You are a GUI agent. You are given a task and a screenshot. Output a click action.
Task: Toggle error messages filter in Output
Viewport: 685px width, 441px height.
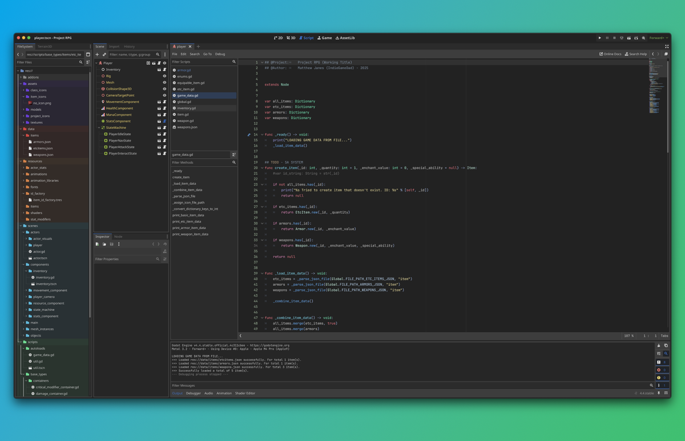(662, 370)
